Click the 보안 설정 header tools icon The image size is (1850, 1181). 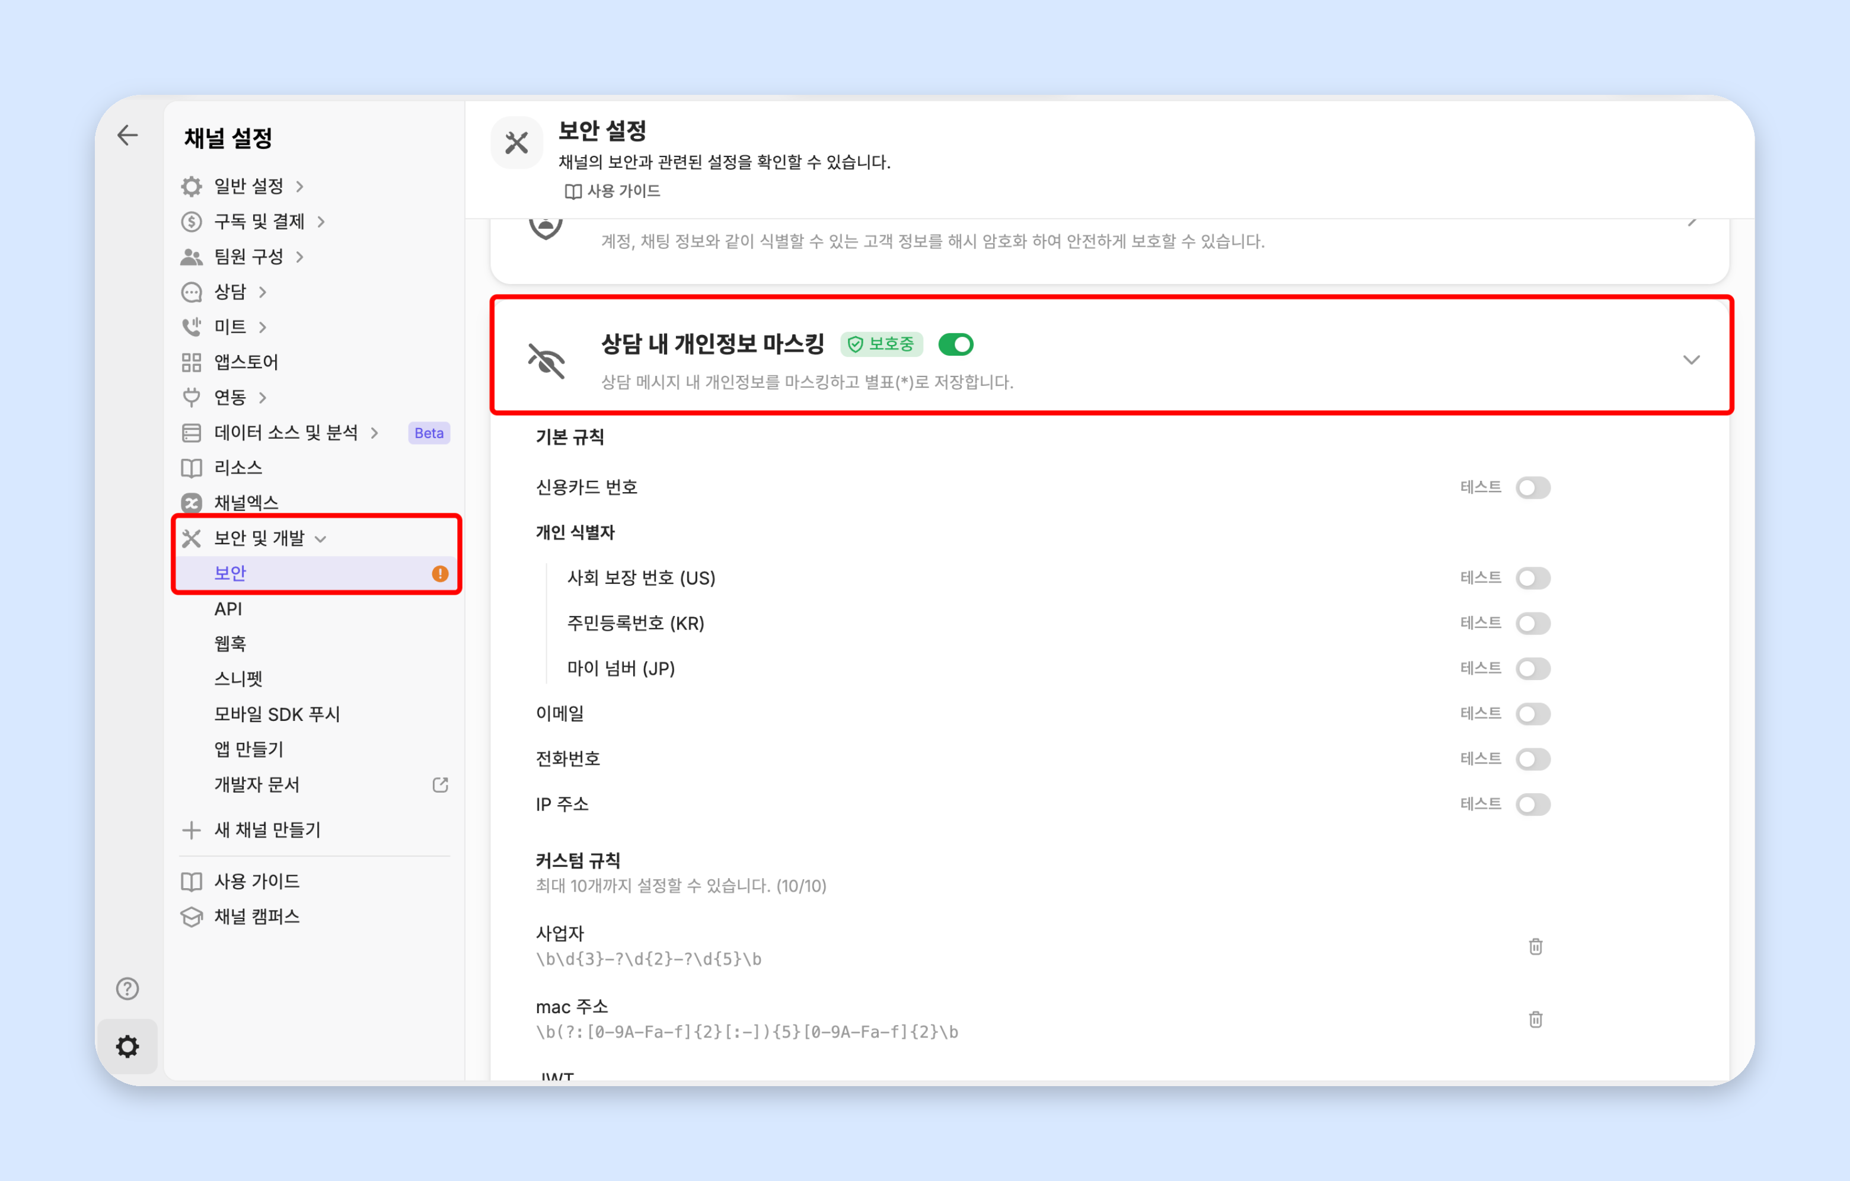tap(516, 142)
